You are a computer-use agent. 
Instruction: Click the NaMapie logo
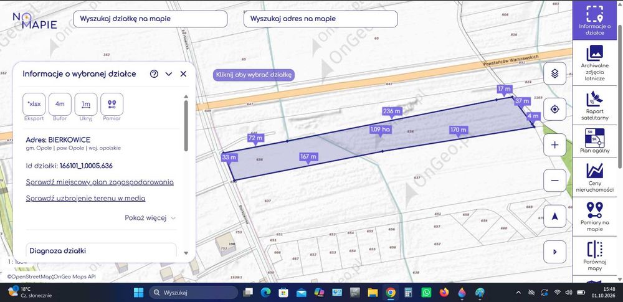pyautogui.click(x=35, y=20)
